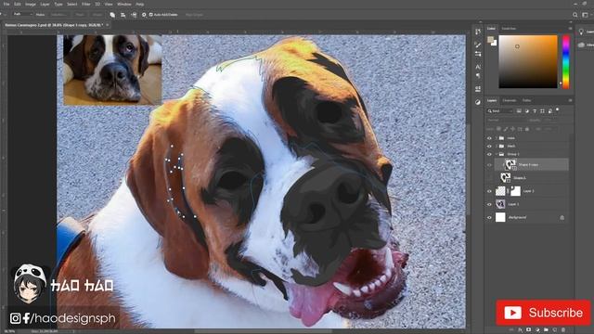Hide the layer just above Background
This screenshot has width=594, height=334.
[x=489, y=204]
